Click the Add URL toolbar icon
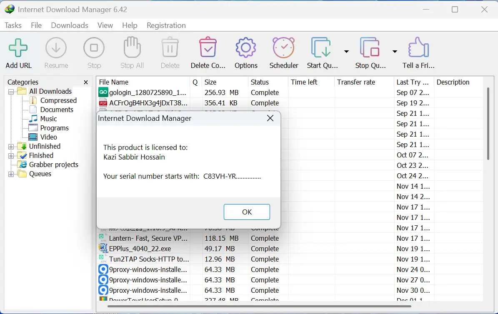 coord(18,47)
